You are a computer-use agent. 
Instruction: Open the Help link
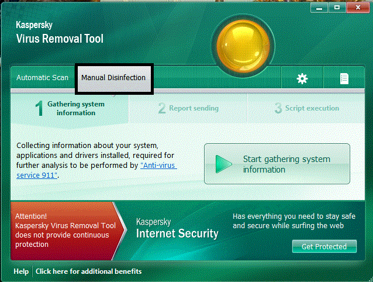[x=21, y=271]
